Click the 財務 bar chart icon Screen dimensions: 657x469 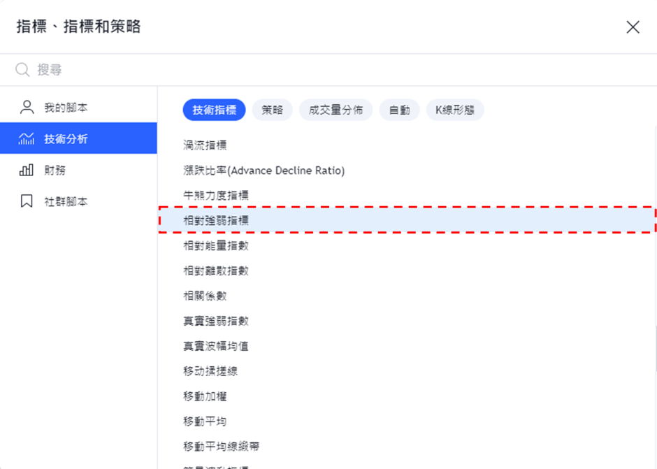pos(27,170)
